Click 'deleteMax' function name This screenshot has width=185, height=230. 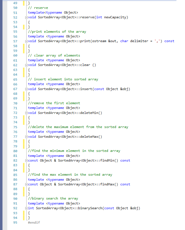click(89, 137)
